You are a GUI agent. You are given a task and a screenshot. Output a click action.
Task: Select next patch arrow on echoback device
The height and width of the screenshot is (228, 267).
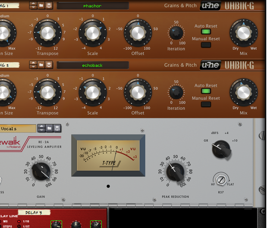pos(33,66)
